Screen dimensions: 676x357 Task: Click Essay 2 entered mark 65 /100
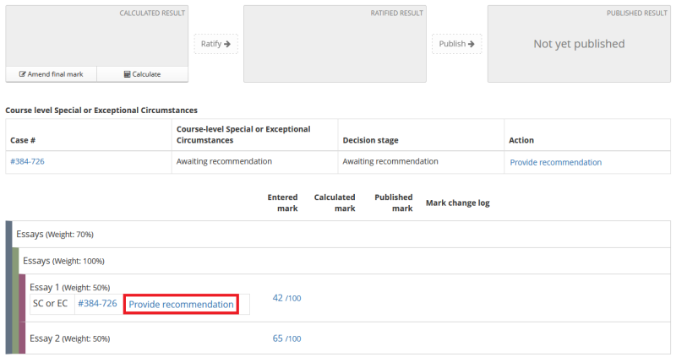point(286,338)
